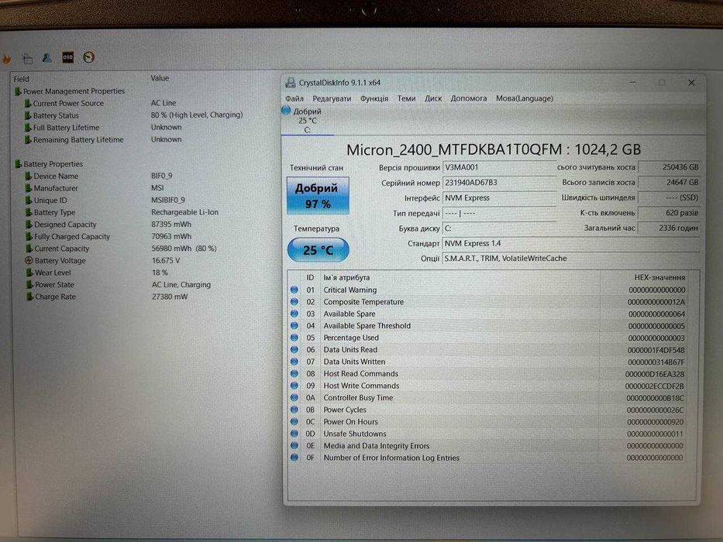Viewport: 723px width, 542px height.
Task: Open the Теми menu
Action: pos(406,98)
